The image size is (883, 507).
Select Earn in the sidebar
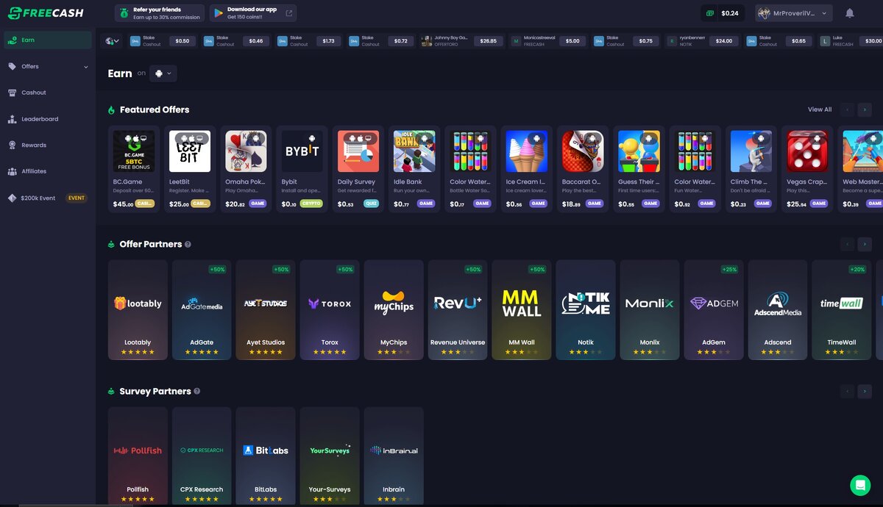coord(48,40)
